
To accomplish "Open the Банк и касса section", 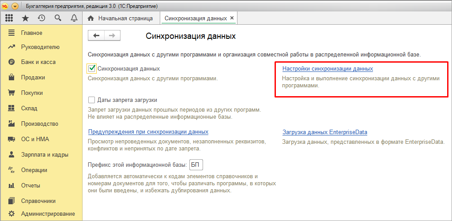I will [38, 62].
